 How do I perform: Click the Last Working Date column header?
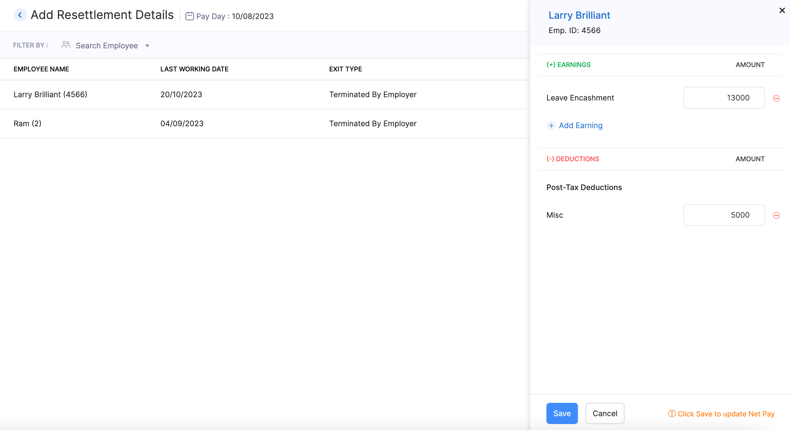(194, 69)
